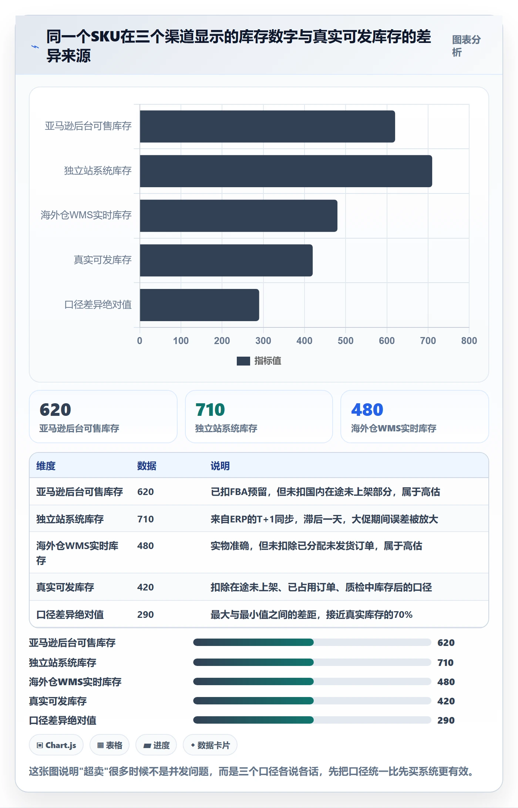Click the 说明 column header
Viewport: 518px width, 808px height.
tap(220, 466)
